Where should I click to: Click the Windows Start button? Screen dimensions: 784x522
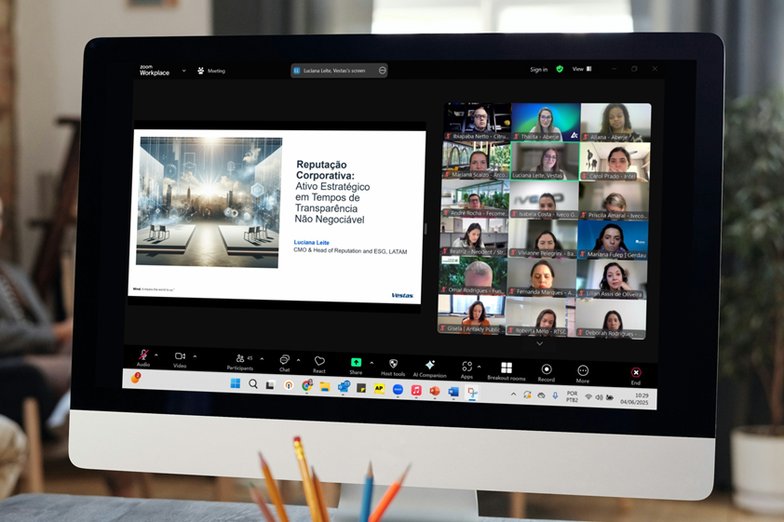235,383
